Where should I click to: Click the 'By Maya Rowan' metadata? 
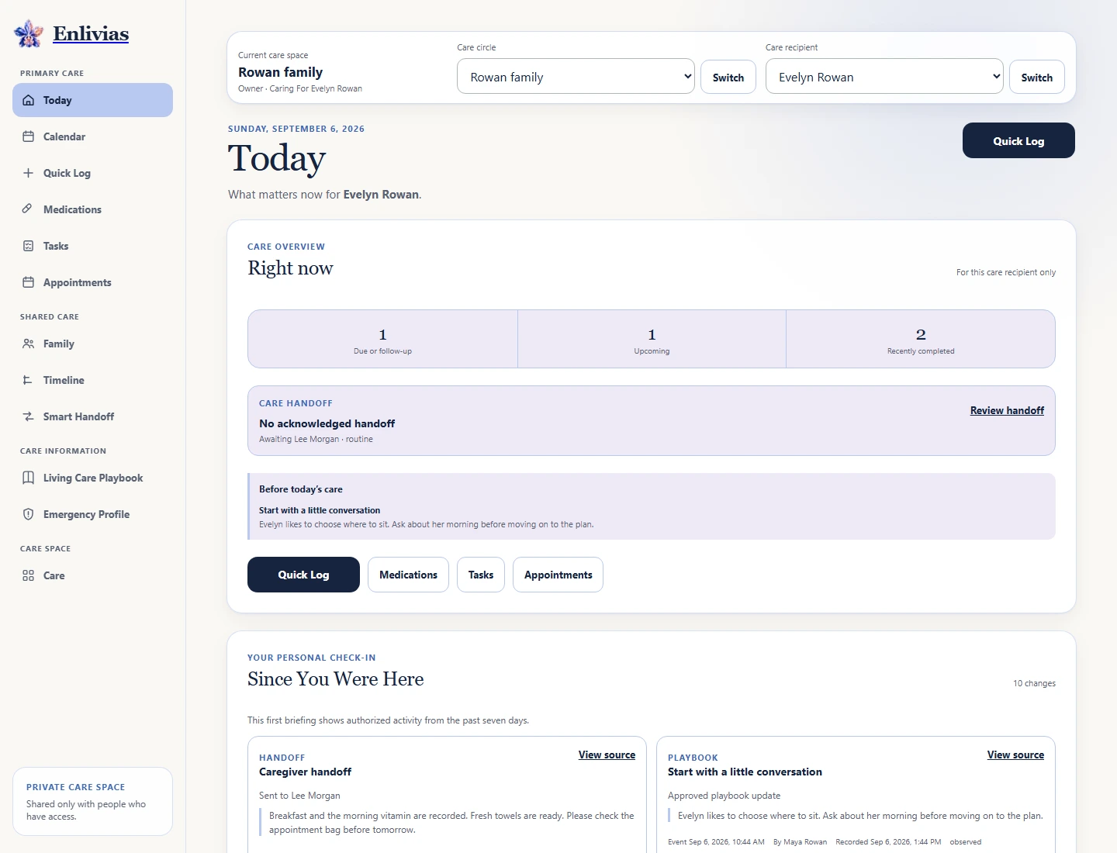(800, 842)
